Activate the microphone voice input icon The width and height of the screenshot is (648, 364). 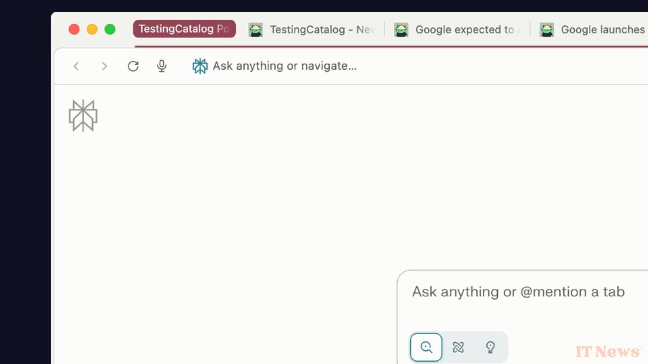click(162, 66)
